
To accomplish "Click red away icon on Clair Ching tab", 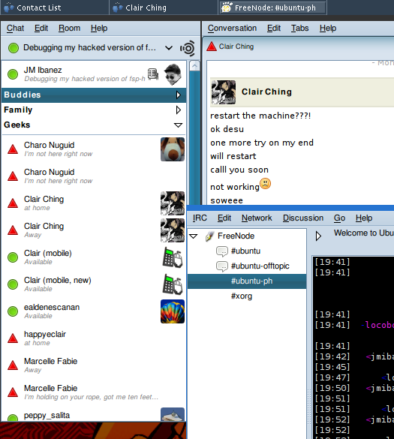I will tap(212, 47).
